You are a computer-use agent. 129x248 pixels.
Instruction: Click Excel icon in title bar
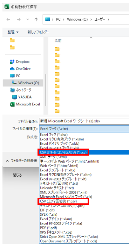[6, 7]
